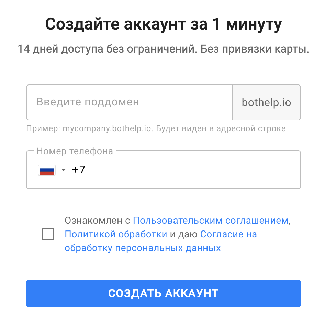Click the phone number input after +7
This screenshot has height=316, width=325.
tap(189, 170)
